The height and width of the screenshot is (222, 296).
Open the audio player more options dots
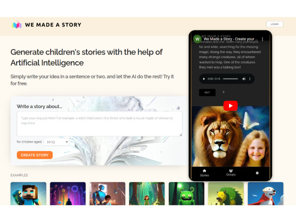pyautogui.click(x=250, y=79)
